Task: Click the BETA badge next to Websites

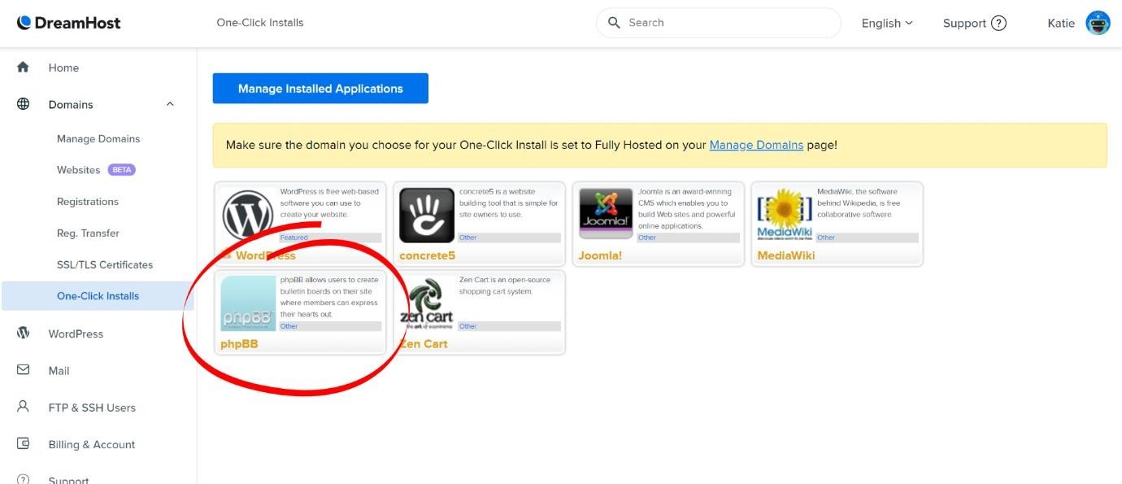Action: click(120, 169)
